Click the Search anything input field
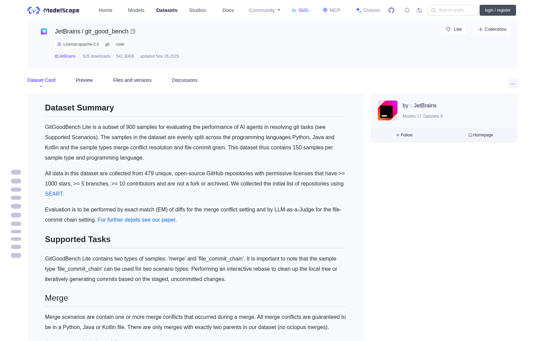 453,10
